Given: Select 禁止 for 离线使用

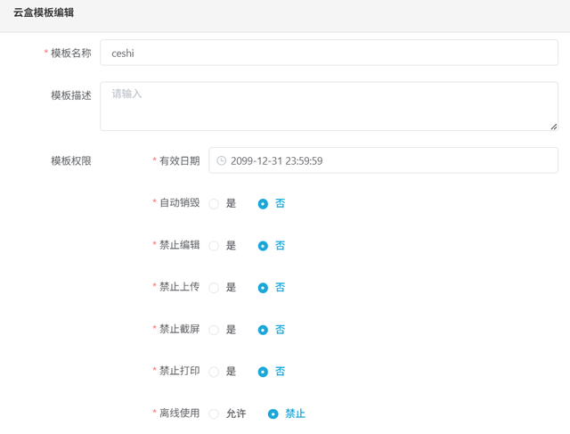Looking at the screenshot, I should 273,414.
